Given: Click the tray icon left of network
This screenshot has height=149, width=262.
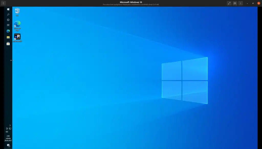Looking at the screenshot, I should (x=7, y=129).
